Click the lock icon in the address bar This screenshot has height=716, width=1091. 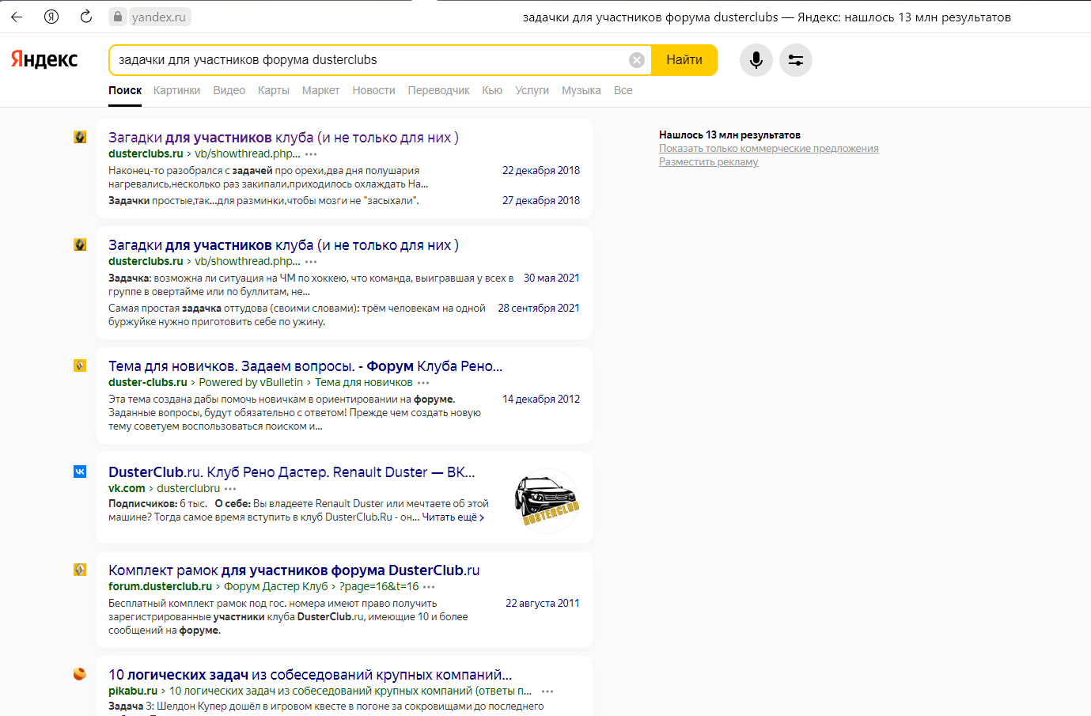[x=118, y=17]
